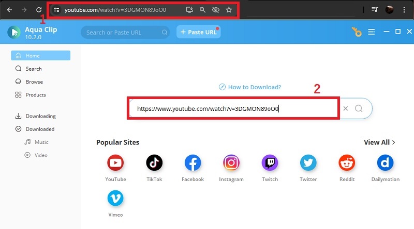
Task: Click the Aqua Clip logo
Action: (x=14, y=32)
